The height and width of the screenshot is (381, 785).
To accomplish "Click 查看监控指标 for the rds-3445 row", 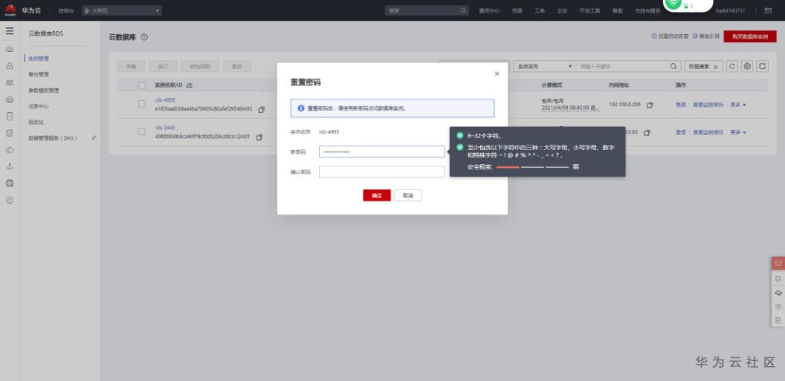I will 708,132.
